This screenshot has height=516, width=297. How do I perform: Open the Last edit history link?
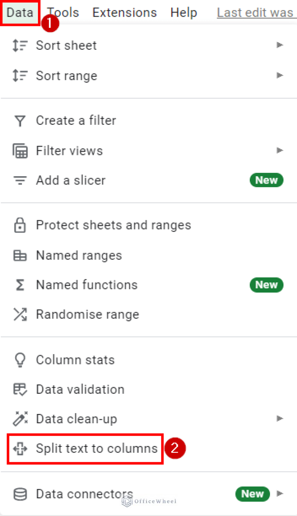click(255, 12)
